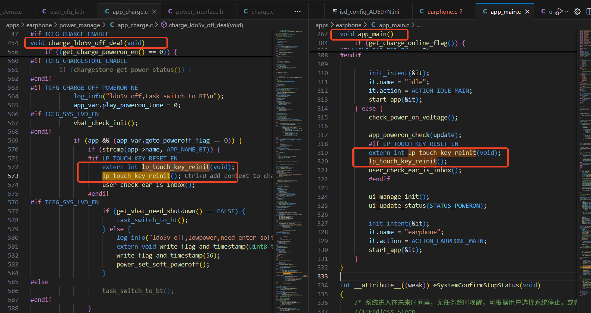This screenshot has width=591, height=313.
Task: Click line number 573 in left editor
Action: coord(13,176)
